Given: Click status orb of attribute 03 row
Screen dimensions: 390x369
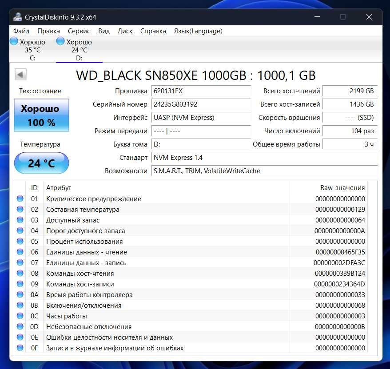Looking at the screenshot, I should (x=20, y=220).
